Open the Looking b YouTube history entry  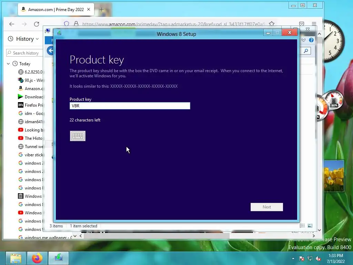pyautogui.click(x=30, y=130)
